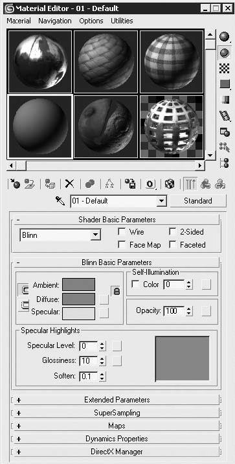Select the plaid fabric sample sphere

(171, 62)
